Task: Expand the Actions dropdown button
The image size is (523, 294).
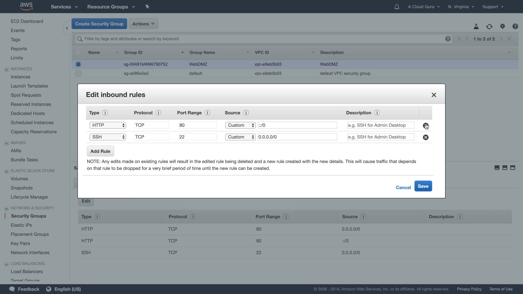Action: coord(143,24)
